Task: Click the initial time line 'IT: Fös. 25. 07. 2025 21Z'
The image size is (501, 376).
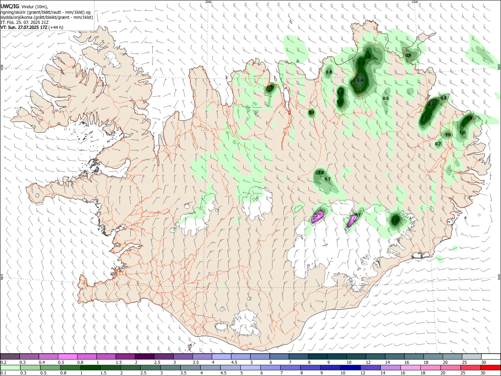Action: [x=24, y=22]
